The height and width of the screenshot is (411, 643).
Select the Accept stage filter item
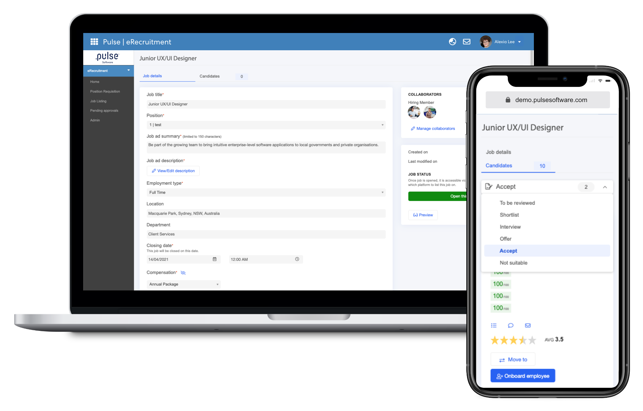click(x=508, y=251)
